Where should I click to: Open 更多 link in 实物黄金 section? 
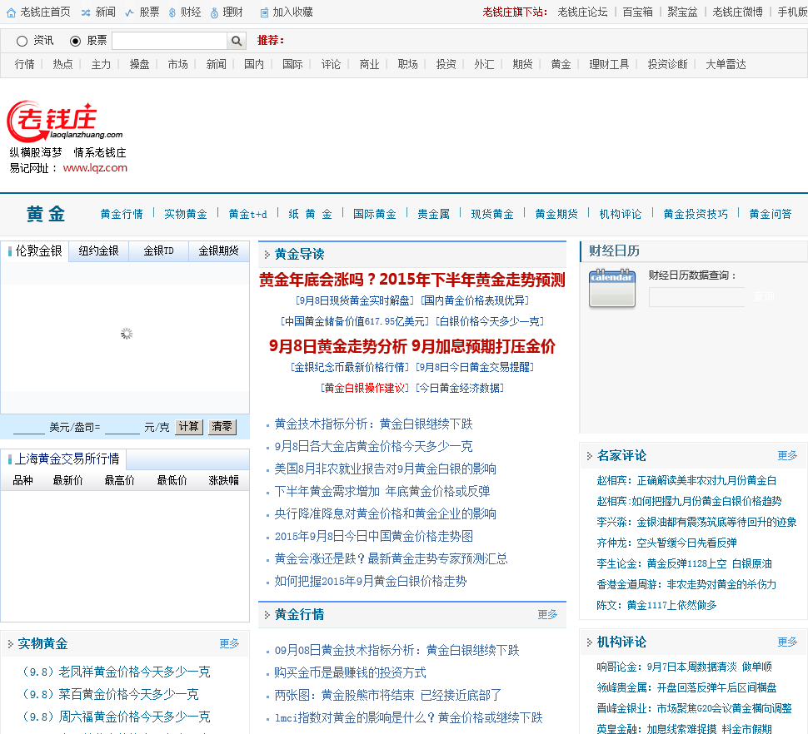(x=229, y=644)
